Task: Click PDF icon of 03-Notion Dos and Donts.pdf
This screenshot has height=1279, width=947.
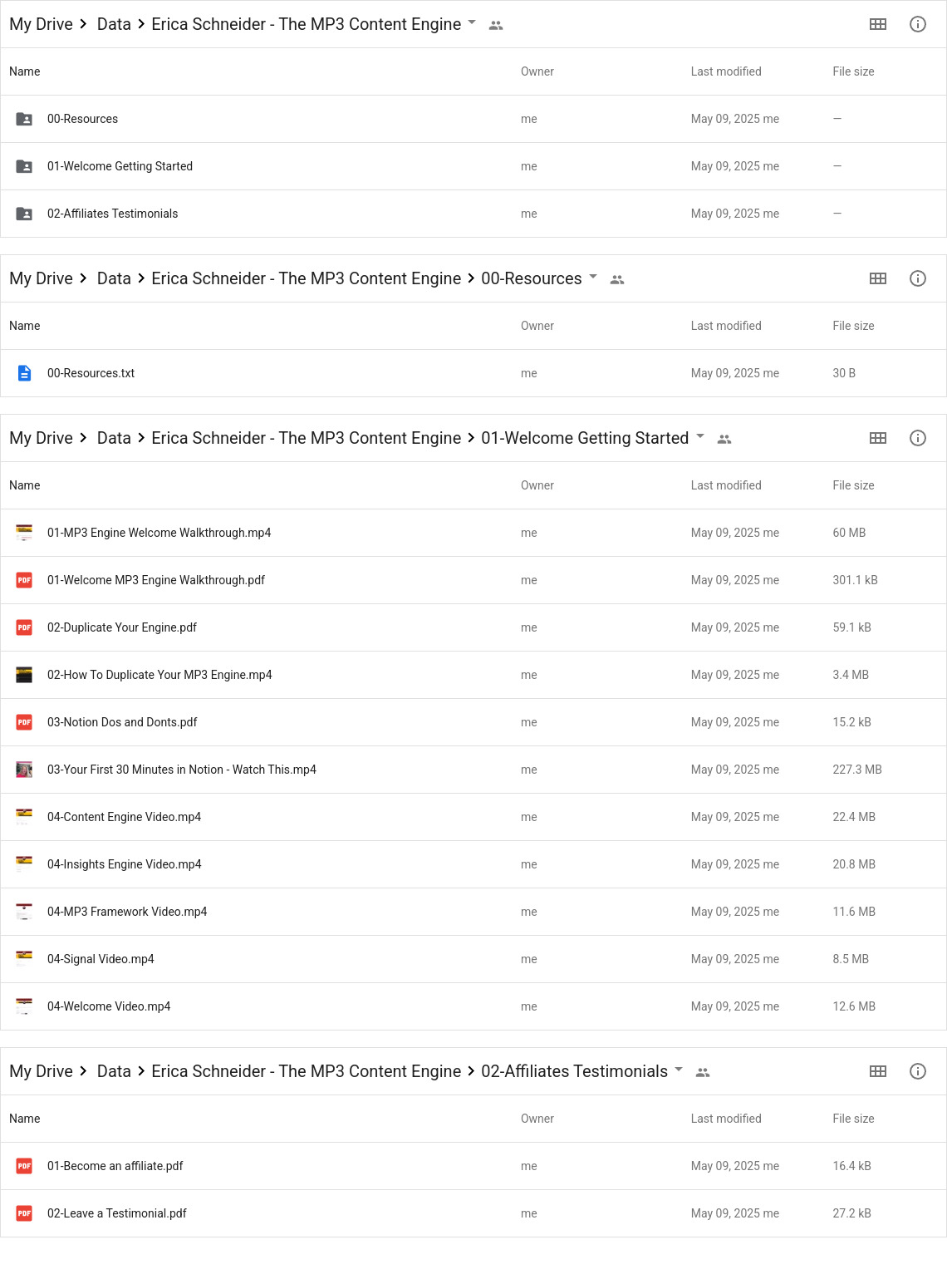Action: [25, 722]
